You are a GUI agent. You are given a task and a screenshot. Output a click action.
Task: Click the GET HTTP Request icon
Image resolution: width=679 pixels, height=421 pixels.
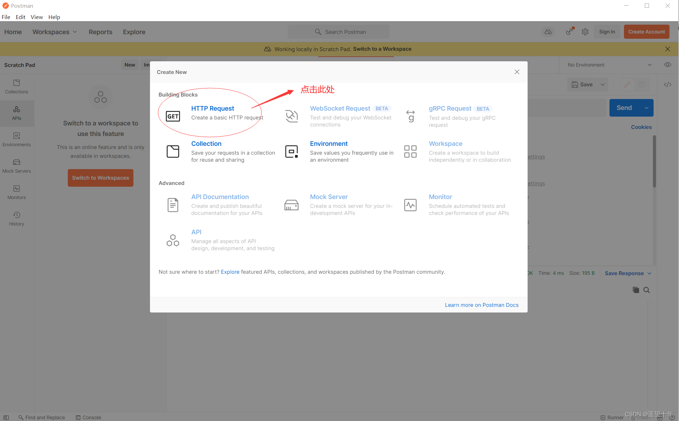coord(173,116)
